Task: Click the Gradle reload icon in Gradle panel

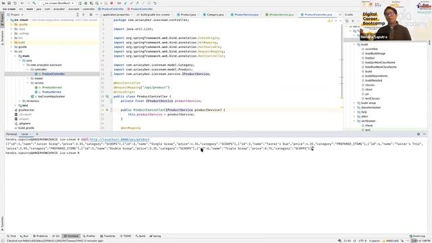Action: (x=347, y=21)
